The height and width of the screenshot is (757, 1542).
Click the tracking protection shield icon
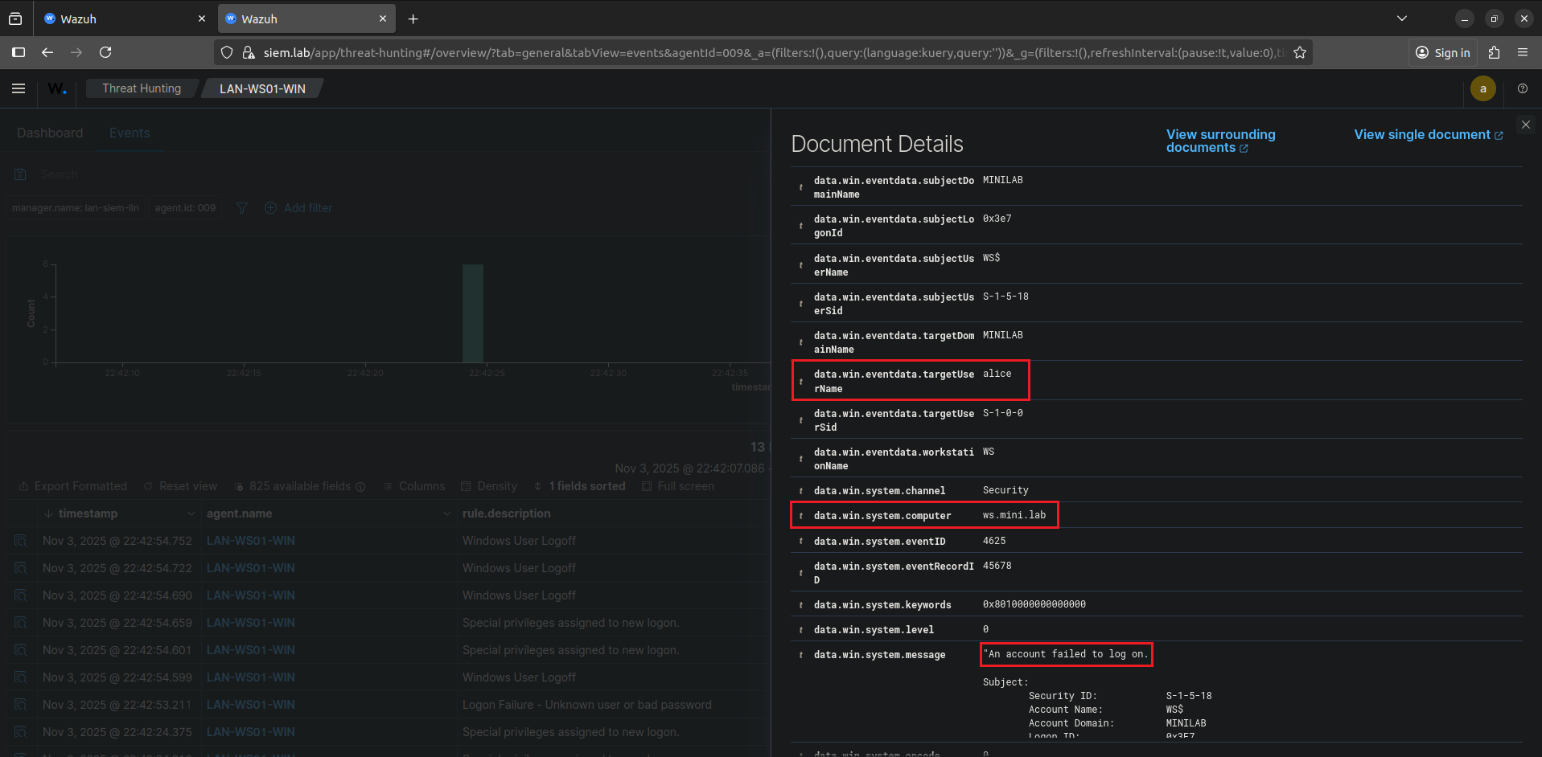[227, 52]
